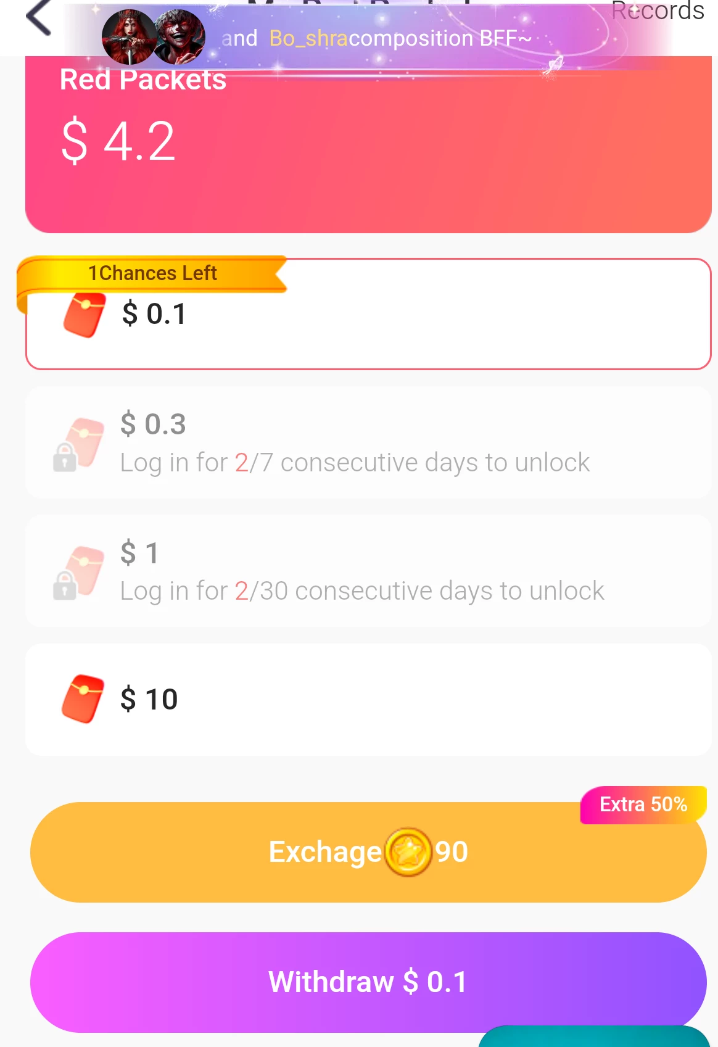
Task: Tap the lock icon on $ 1 packet
Action: pos(65,586)
